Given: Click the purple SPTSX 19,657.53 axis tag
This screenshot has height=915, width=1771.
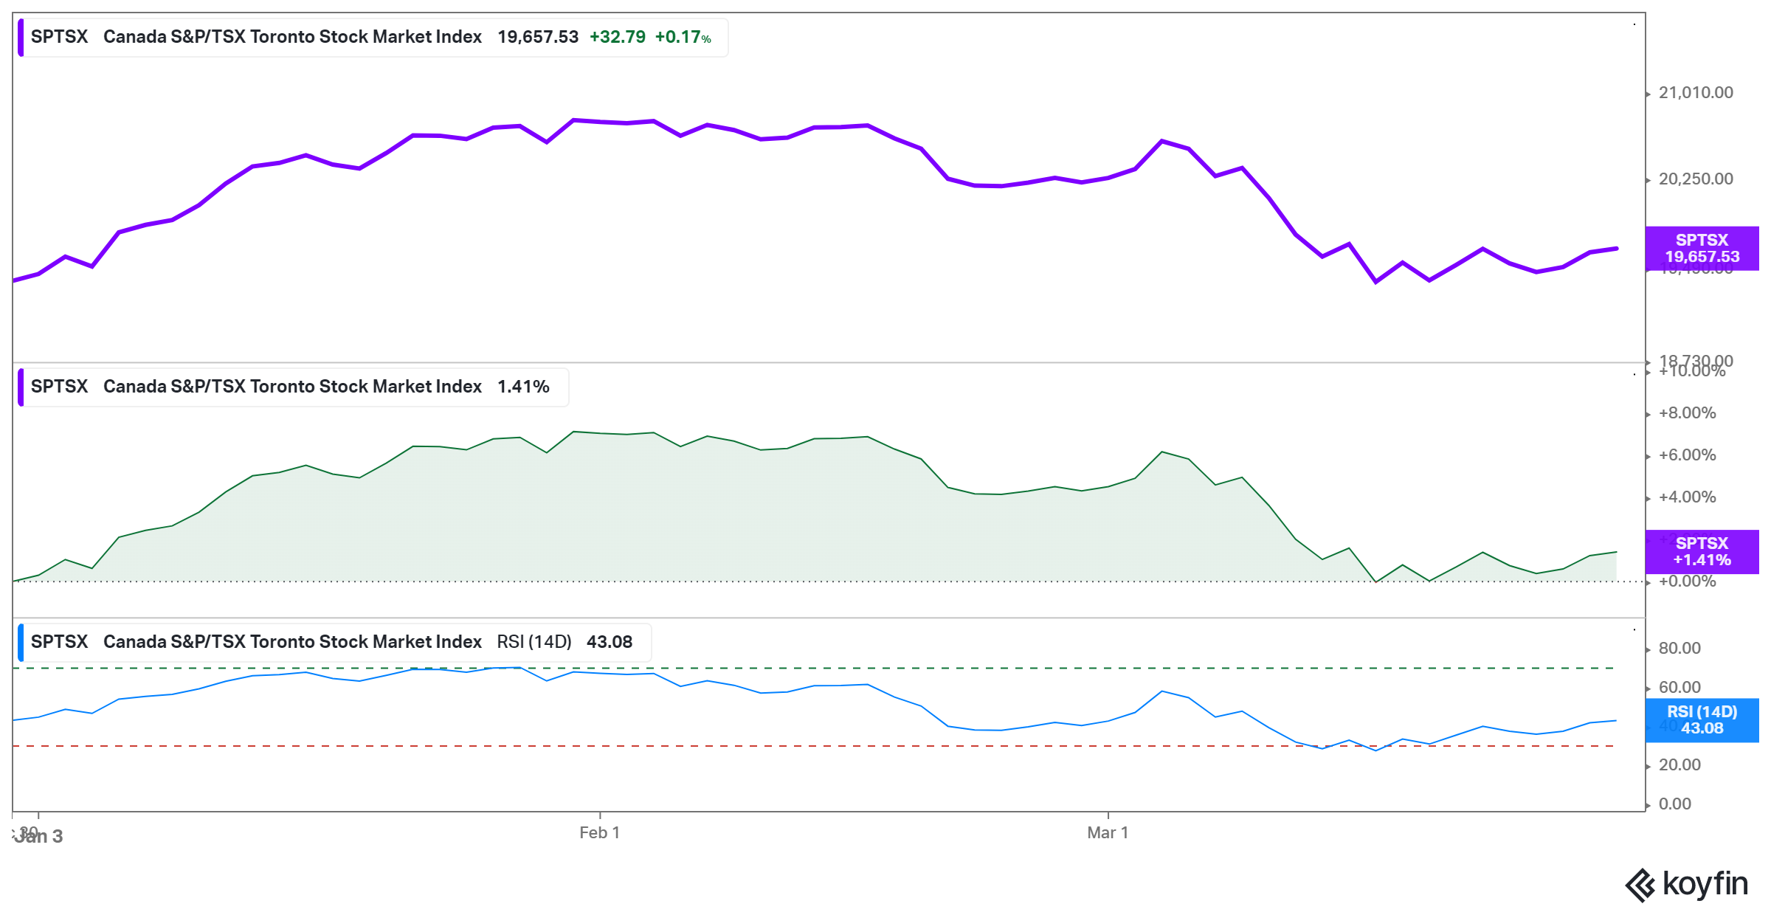Looking at the screenshot, I should (x=1702, y=249).
